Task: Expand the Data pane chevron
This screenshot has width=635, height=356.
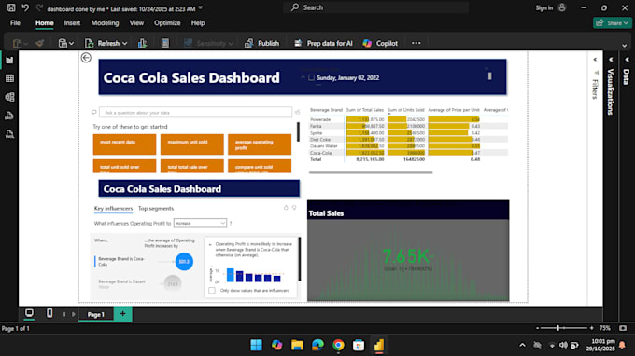Action: click(x=627, y=60)
